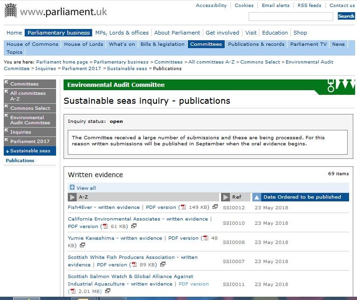357x300 pixels.
Task: Open Get involved navigation item
Action: (x=222, y=33)
